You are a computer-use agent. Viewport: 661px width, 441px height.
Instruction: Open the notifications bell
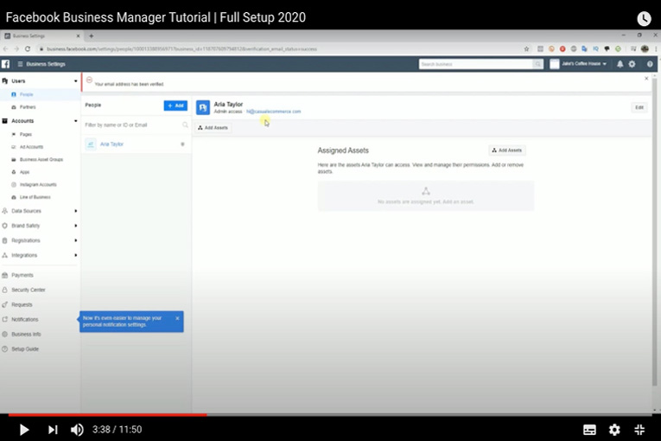pyautogui.click(x=620, y=64)
